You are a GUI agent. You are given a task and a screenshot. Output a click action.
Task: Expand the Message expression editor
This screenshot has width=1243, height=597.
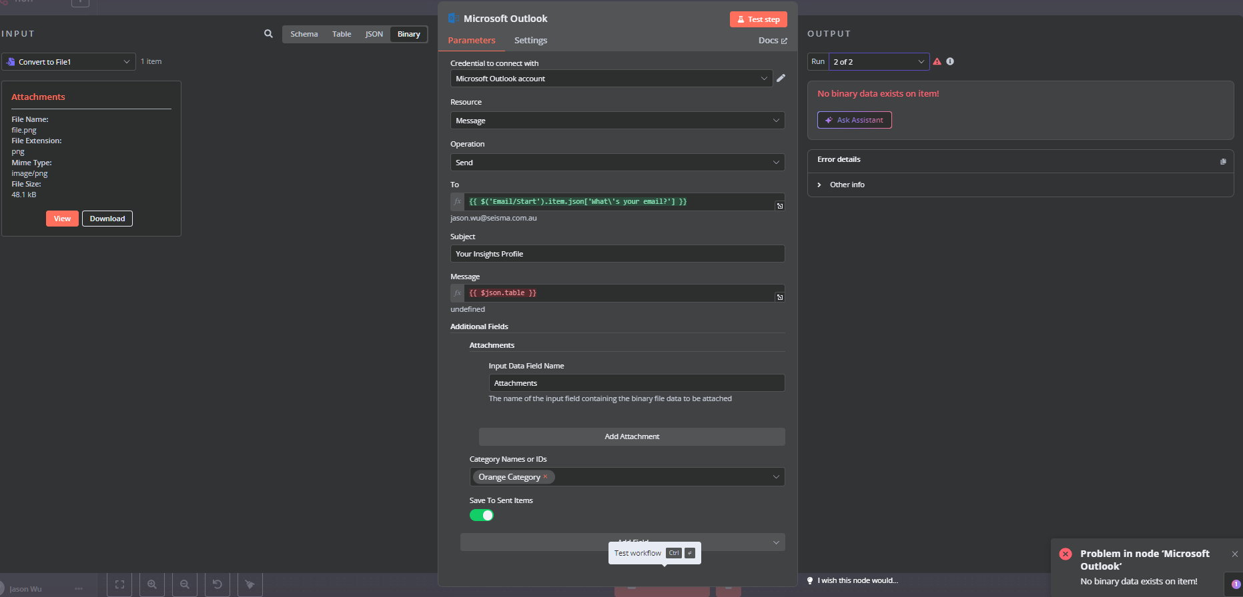pos(779,297)
